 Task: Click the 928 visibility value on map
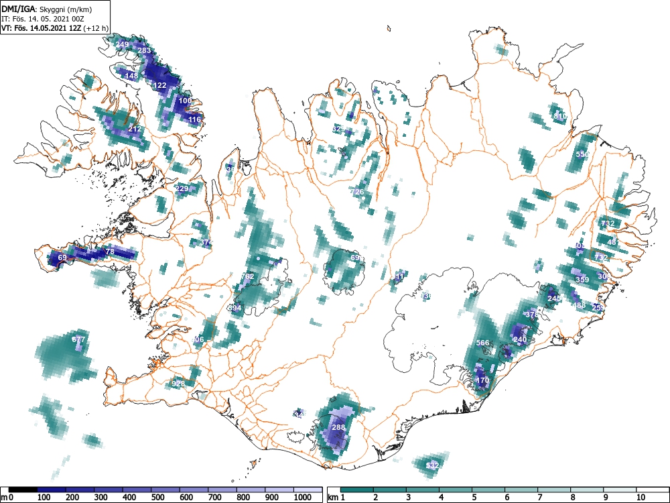pyautogui.click(x=178, y=384)
